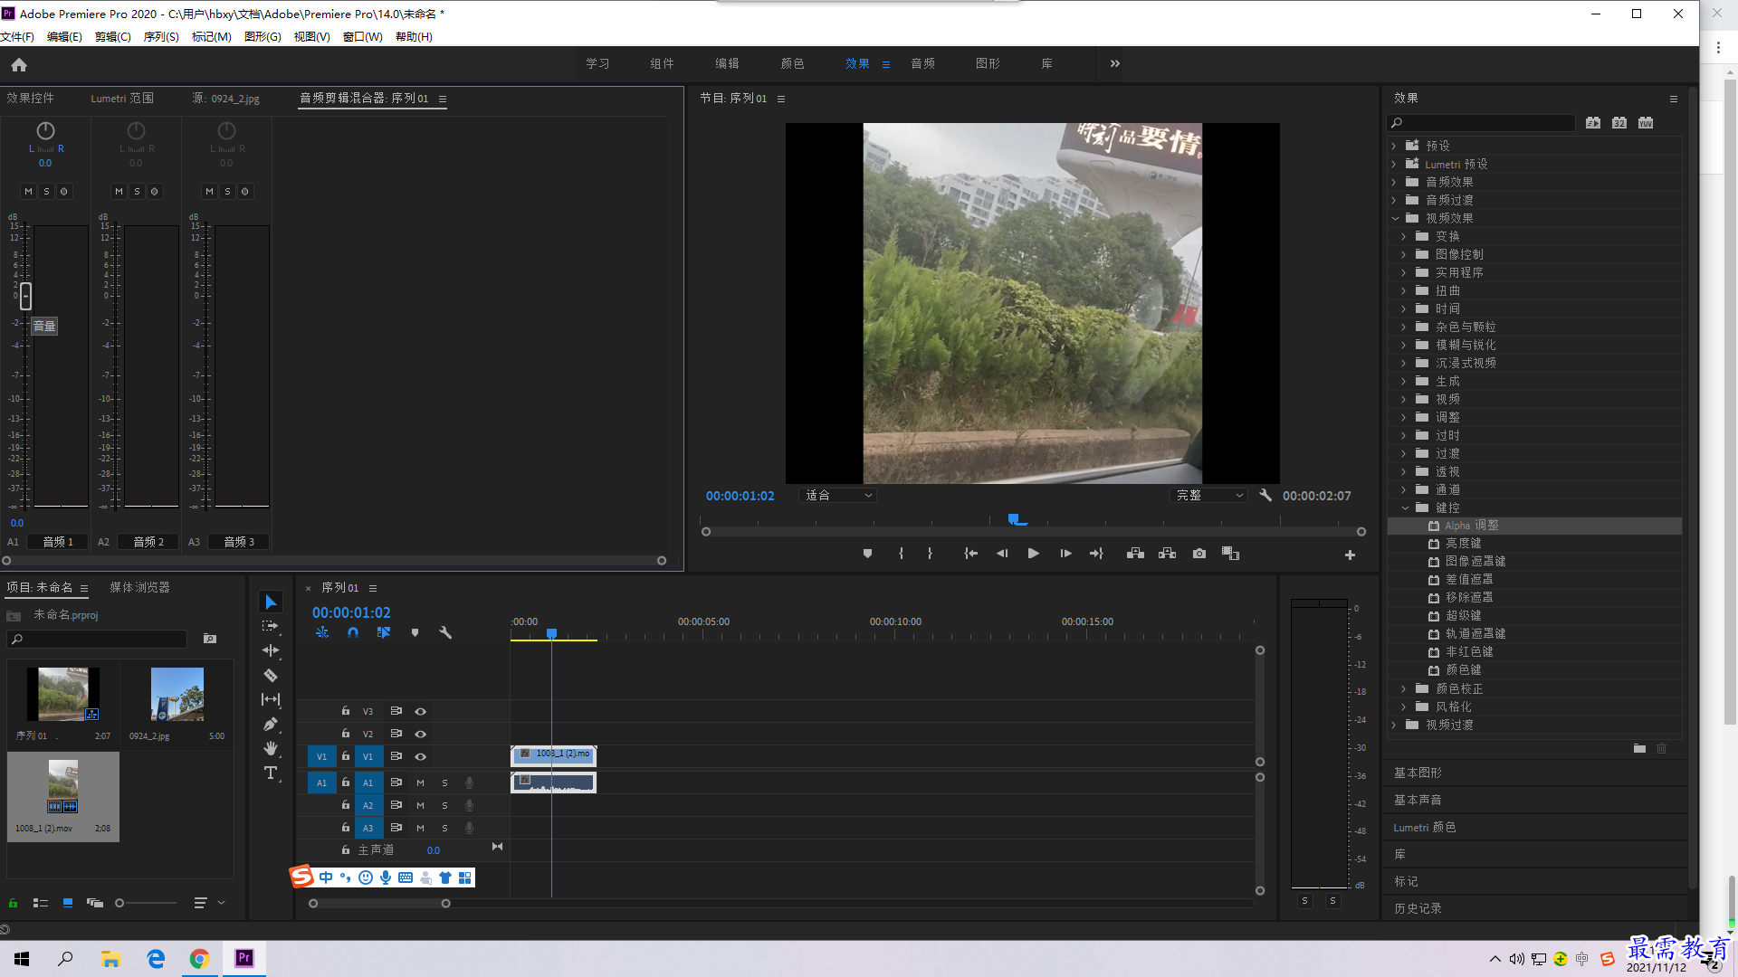
Task: Click the program monitor Play button
Action: coord(1033,554)
